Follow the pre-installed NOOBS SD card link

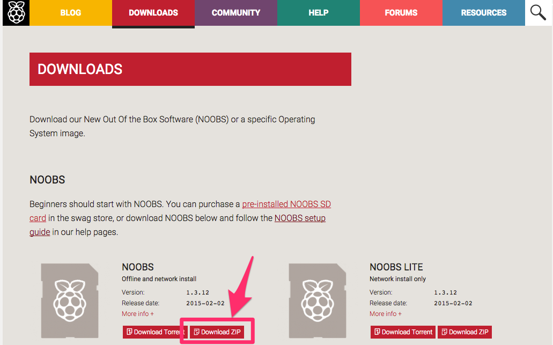(x=286, y=204)
